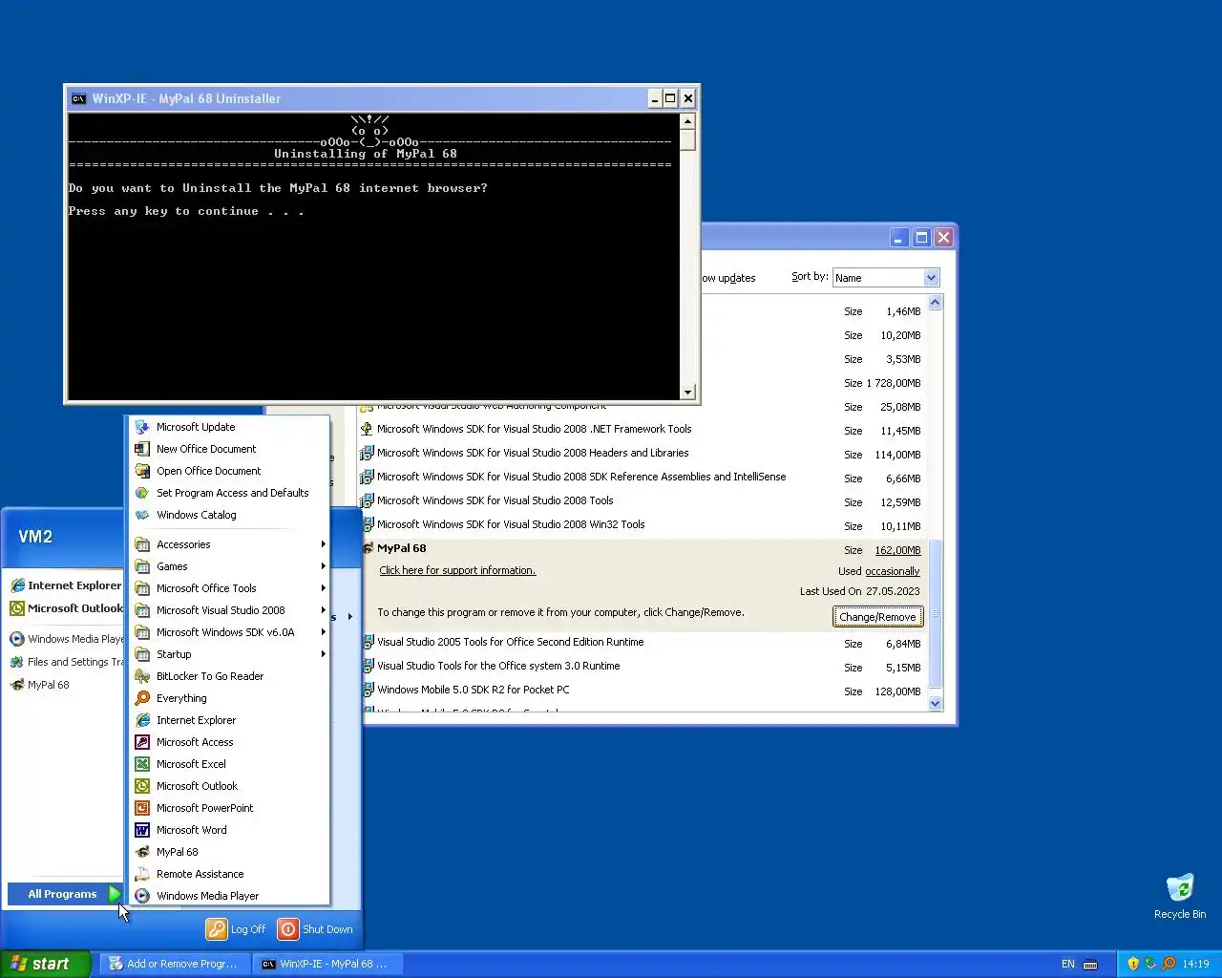Open pinned Internet Explorer in Start menu
Screen dimensions: 1222x978
[x=65, y=585]
